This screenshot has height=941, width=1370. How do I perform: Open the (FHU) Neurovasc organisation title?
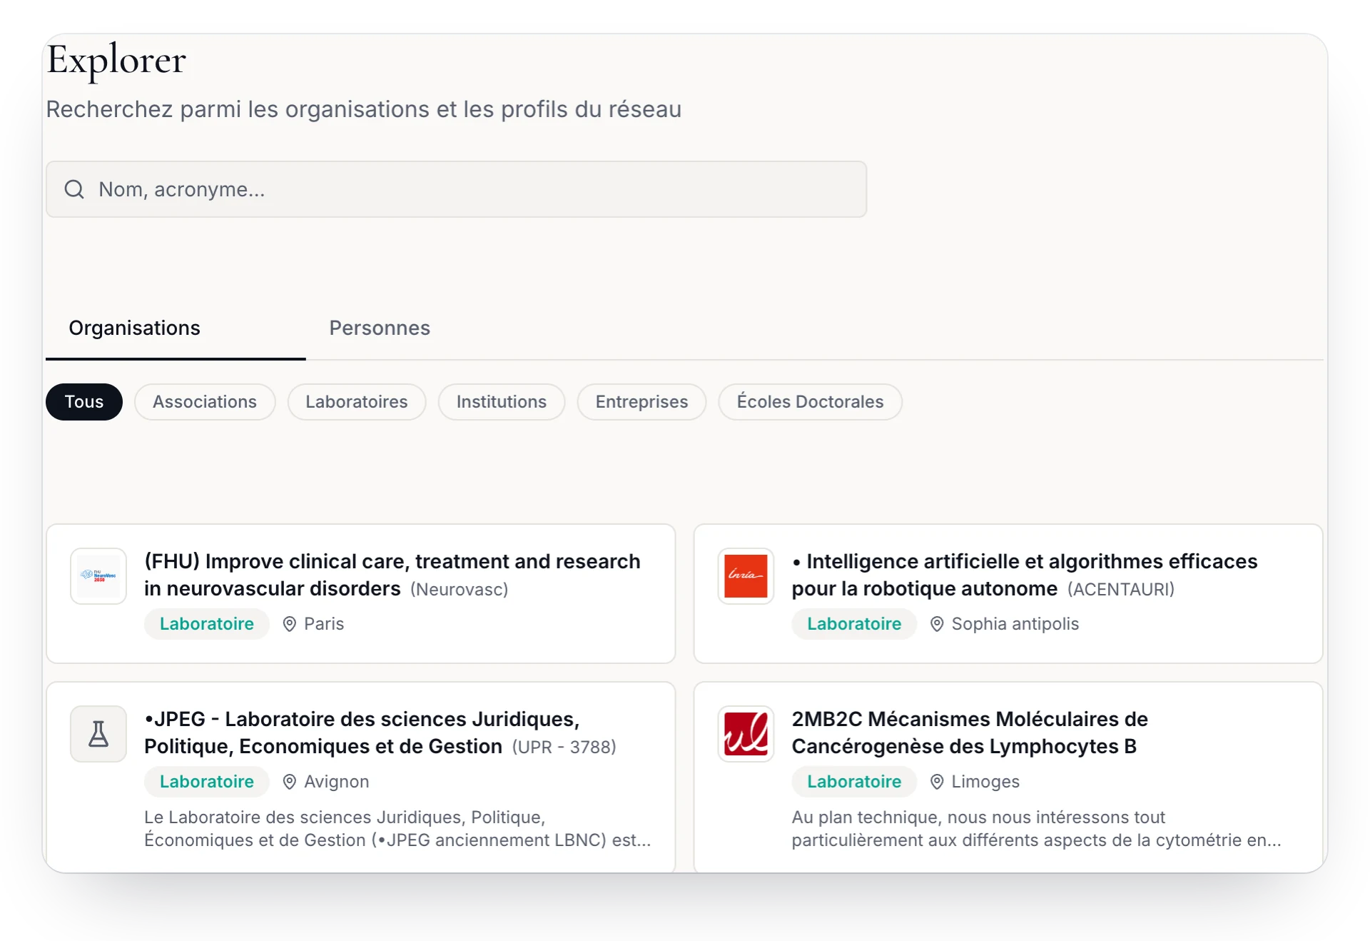click(x=392, y=575)
